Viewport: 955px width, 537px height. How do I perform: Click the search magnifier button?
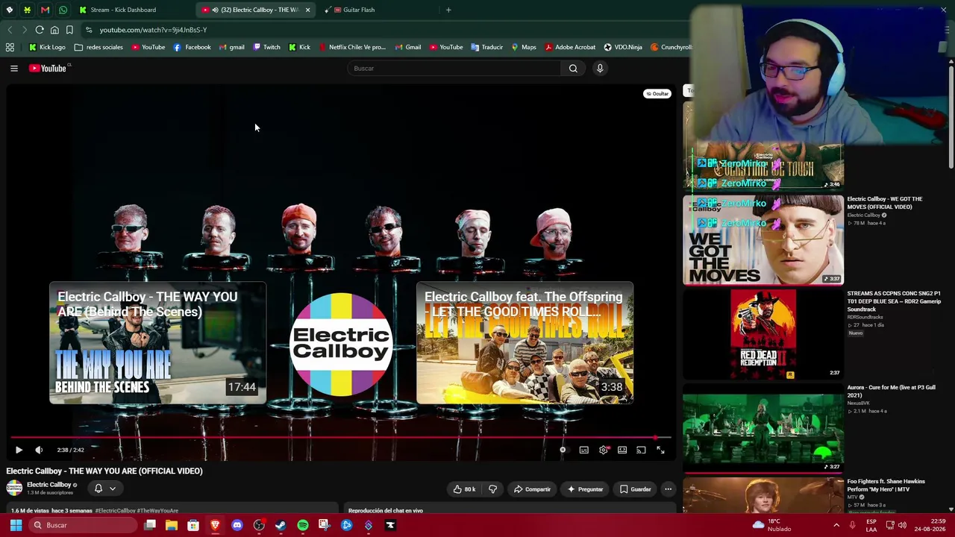coord(573,69)
